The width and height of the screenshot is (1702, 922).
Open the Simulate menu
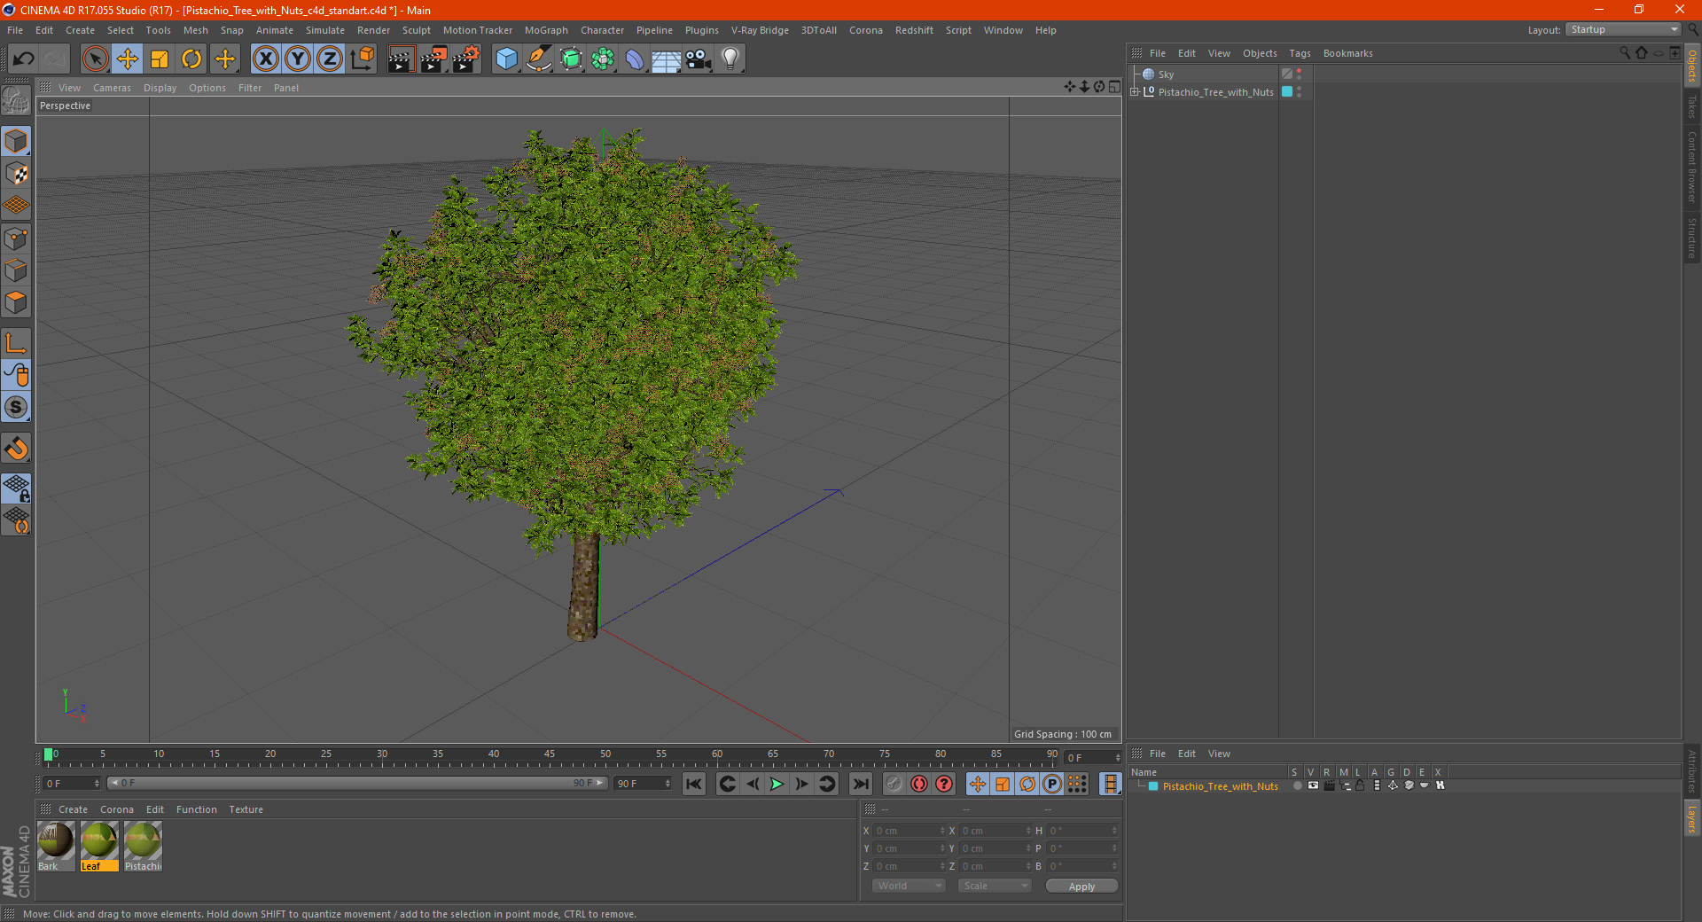(x=325, y=30)
